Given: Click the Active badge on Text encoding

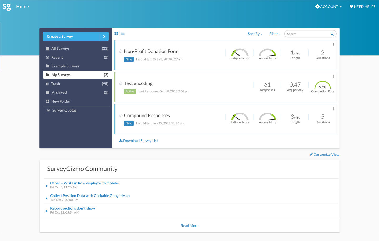Looking at the screenshot, I should click(x=130, y=91).
